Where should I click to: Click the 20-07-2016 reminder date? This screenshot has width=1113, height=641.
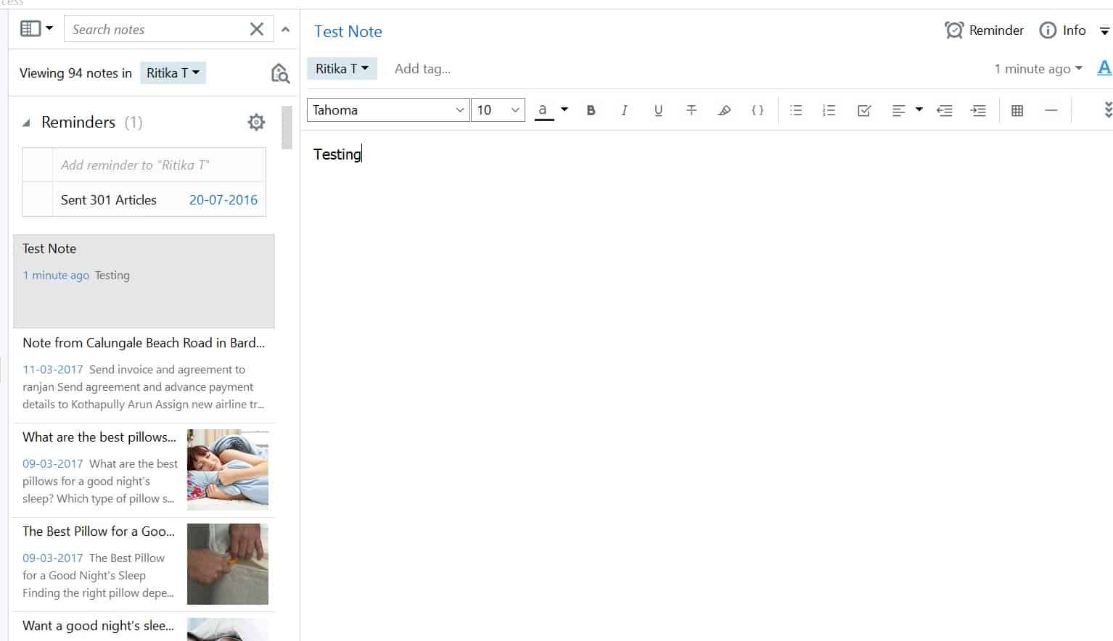(223, 200)
